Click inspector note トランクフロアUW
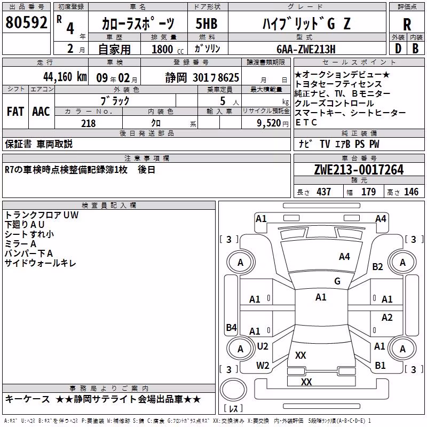The width and height of the screenshot is (427, 427). (42, 215)
